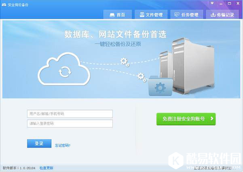Viewport: 243px width, 172px height.
Task: Click the username/email/phone input field
Action: pos(70,114)
